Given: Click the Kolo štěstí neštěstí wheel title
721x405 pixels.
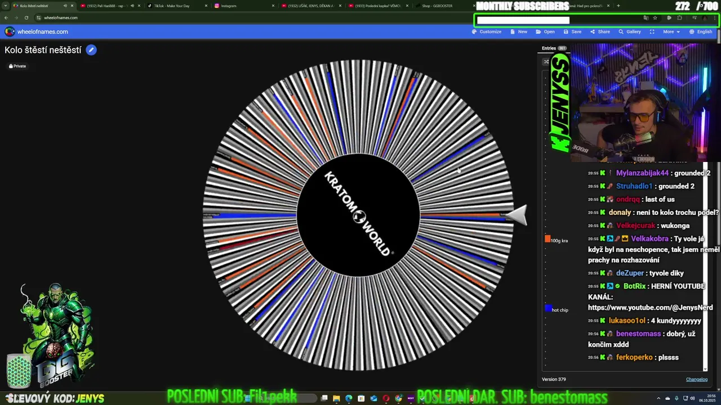Looking at the screenshot, I should (43, 50).
